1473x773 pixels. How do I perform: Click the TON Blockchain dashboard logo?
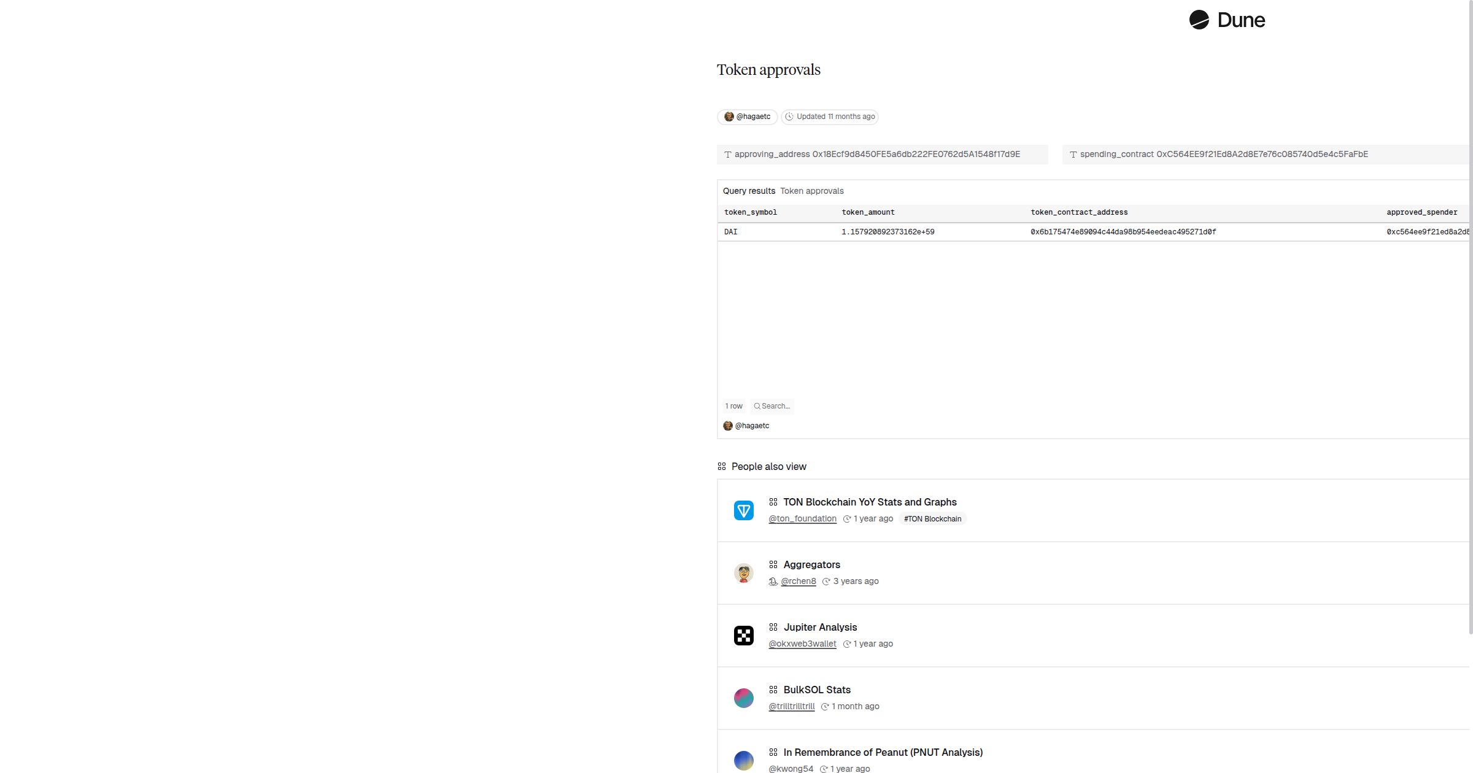tap(744, 510)
